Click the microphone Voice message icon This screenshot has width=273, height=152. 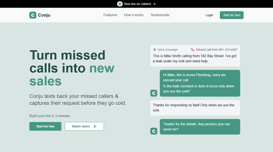coord(155,49)
